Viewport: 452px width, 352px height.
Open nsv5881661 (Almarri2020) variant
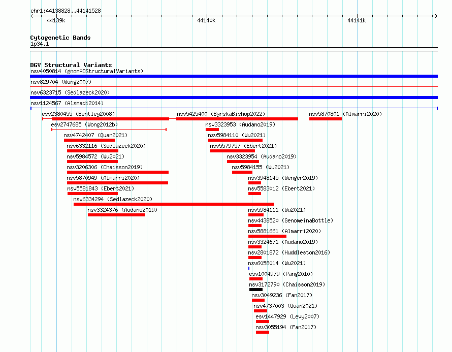284,231
